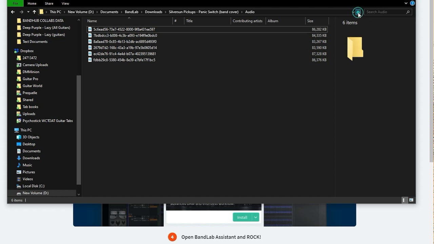Viewport: 434px width, 244px height.
Task: Collapse the ribbon with the chevron
Action: 406,3
